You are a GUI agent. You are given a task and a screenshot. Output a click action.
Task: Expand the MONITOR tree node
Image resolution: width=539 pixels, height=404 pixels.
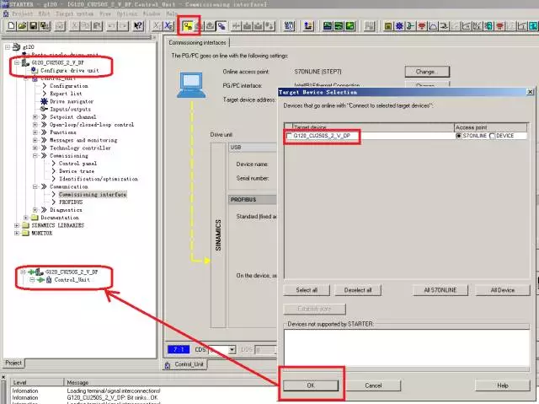pyautogui.click(x=17, y=234)
